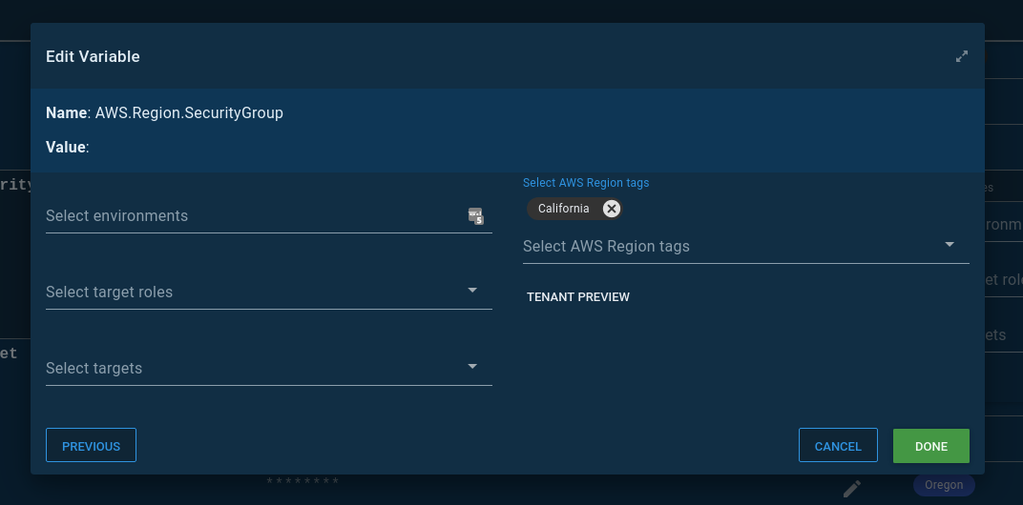1023x505 pixels.
Task: Expand the AWS Region tags dropdown arrow
Action: coord(950,245)
